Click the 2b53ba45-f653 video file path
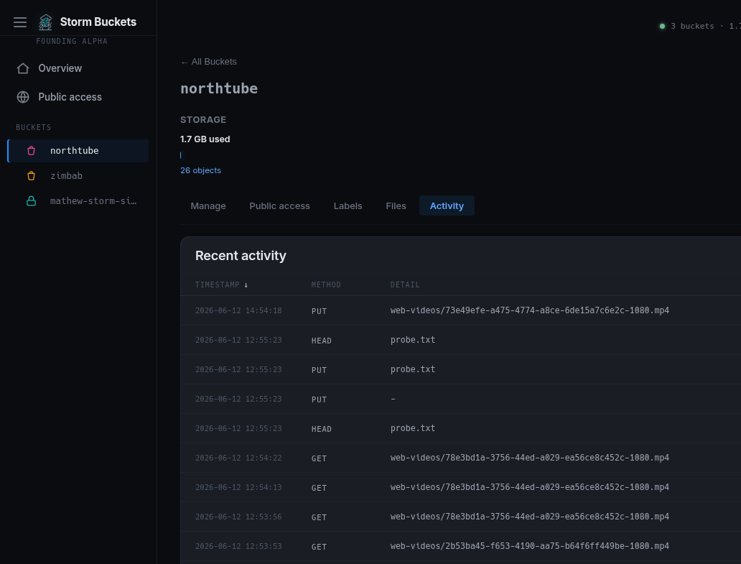Screen dimensions: 741x564 click(x=529, y=546)
